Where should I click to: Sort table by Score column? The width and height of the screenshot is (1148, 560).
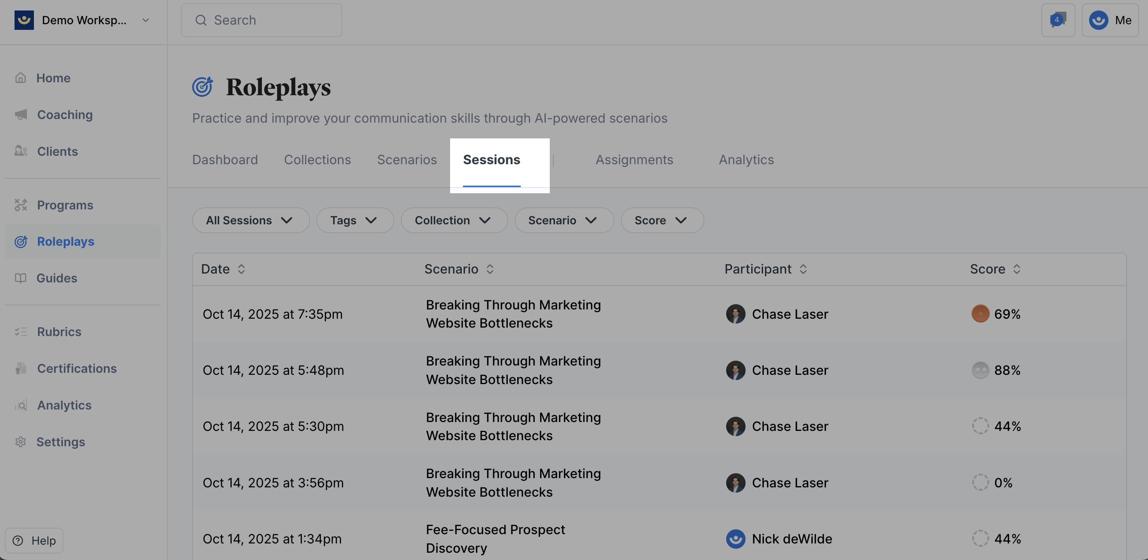click(995, 269)
